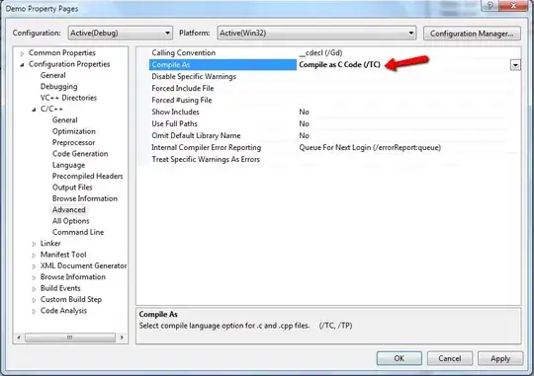
Task: Select the Advanced tree item
Action: [69, 210]
